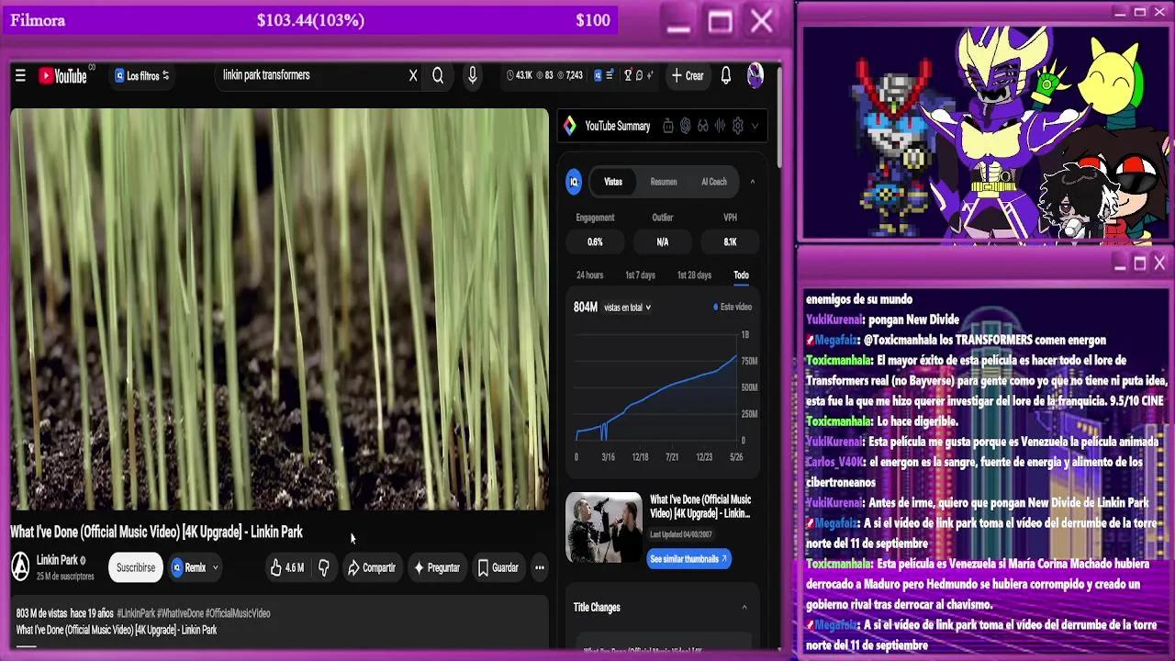Click the magnifier search button
The height and width of the screenshot is (661, 1175).
point(438,76)
